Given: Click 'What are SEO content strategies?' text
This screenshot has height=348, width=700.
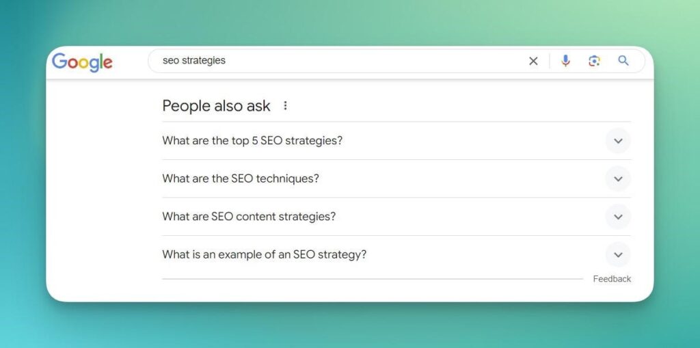Looking at the screenshot, I should pyautogui.click(x=249, y=217).
